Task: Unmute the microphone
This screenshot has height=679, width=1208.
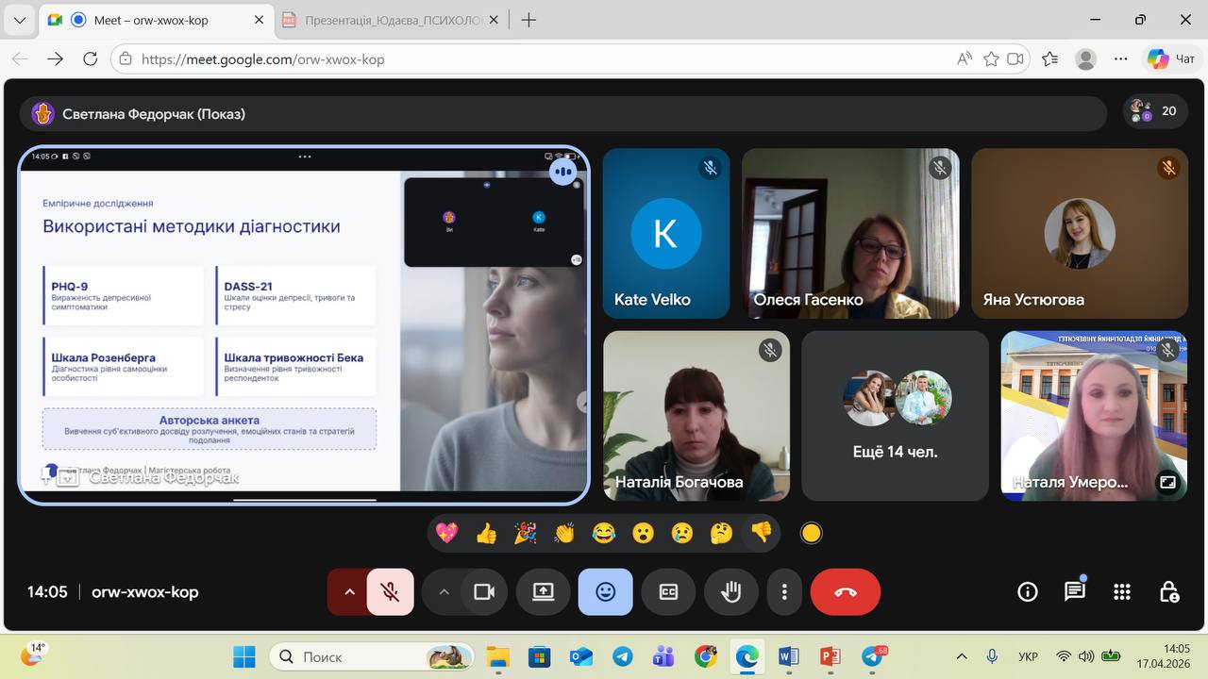Action: tap(389, 592)
